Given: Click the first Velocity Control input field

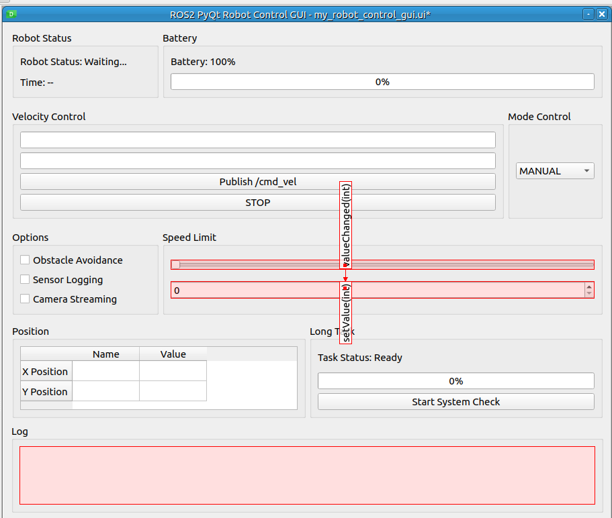Looking at the screenshot, I should 257,140.
